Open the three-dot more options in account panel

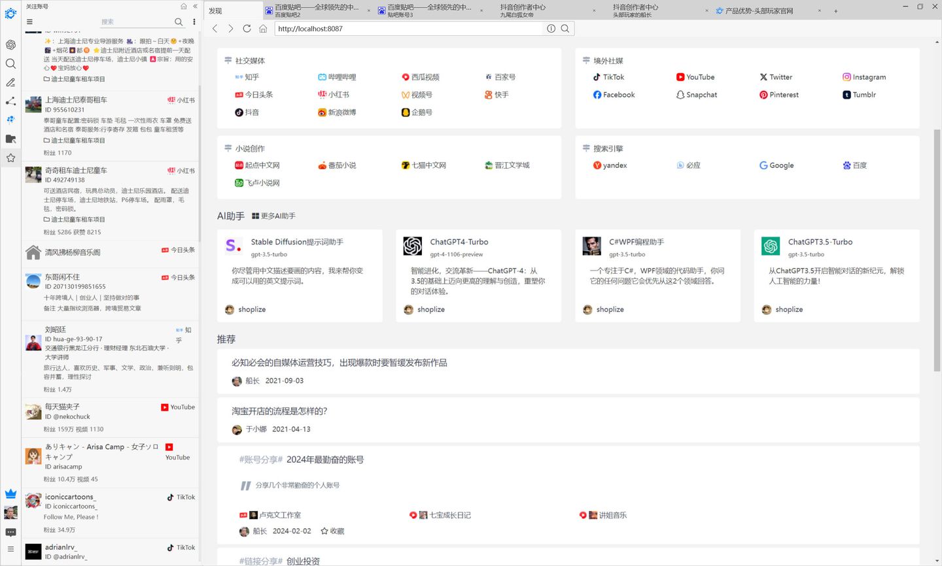(194, 22)
